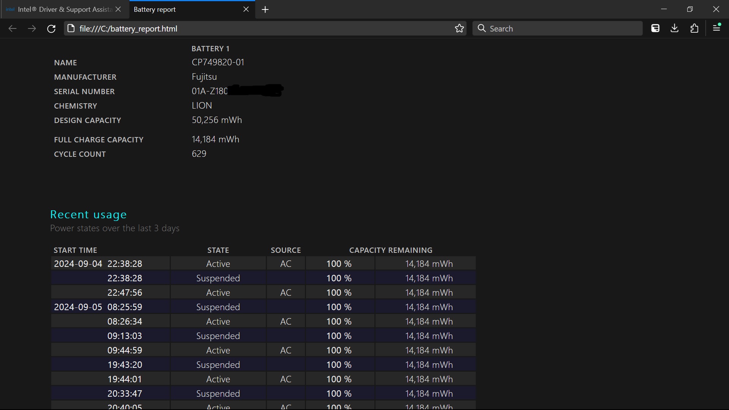Click the 08:26:34 start time cell

pos(110,321)
